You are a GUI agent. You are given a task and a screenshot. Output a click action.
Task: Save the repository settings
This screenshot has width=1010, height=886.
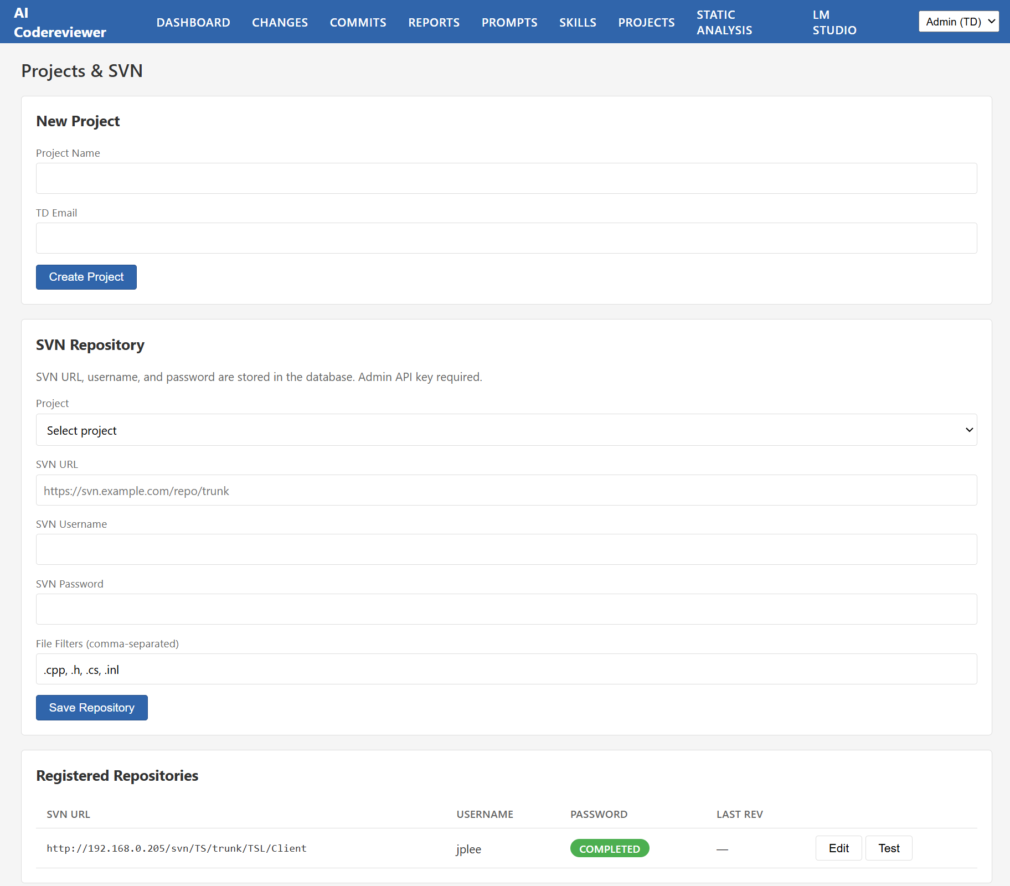click(x=92, y=708)
